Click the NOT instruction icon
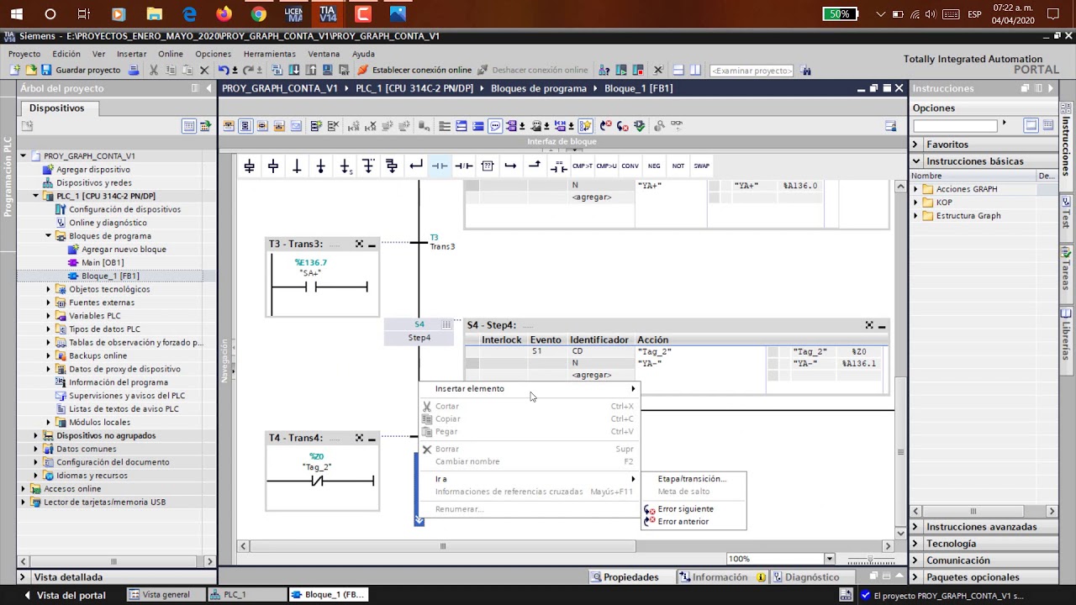Screen dimensions: 1076x605 [x=678, y=166]
